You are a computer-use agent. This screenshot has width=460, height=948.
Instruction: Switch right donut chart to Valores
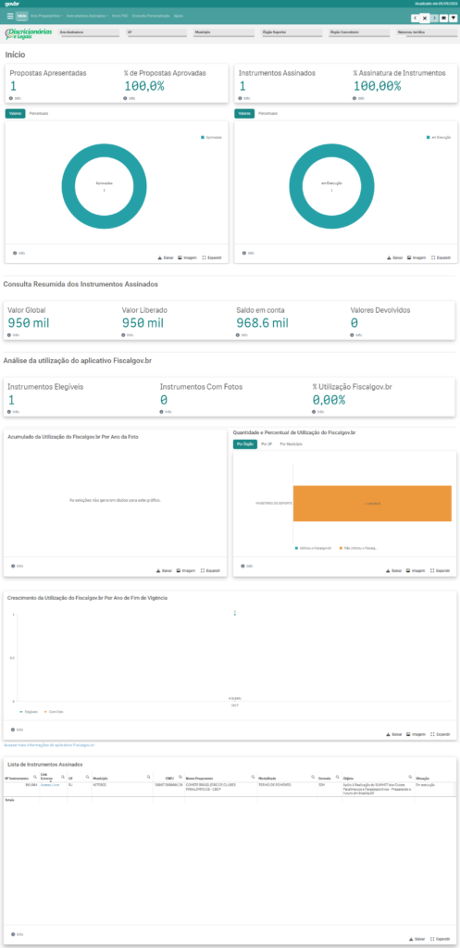[x=244, y=113]
